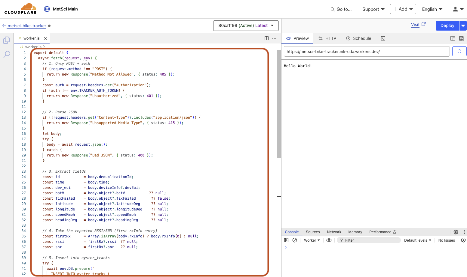Select the Network devtools tab
Viewport: 467px width, 277px height.
coord(334,232)
